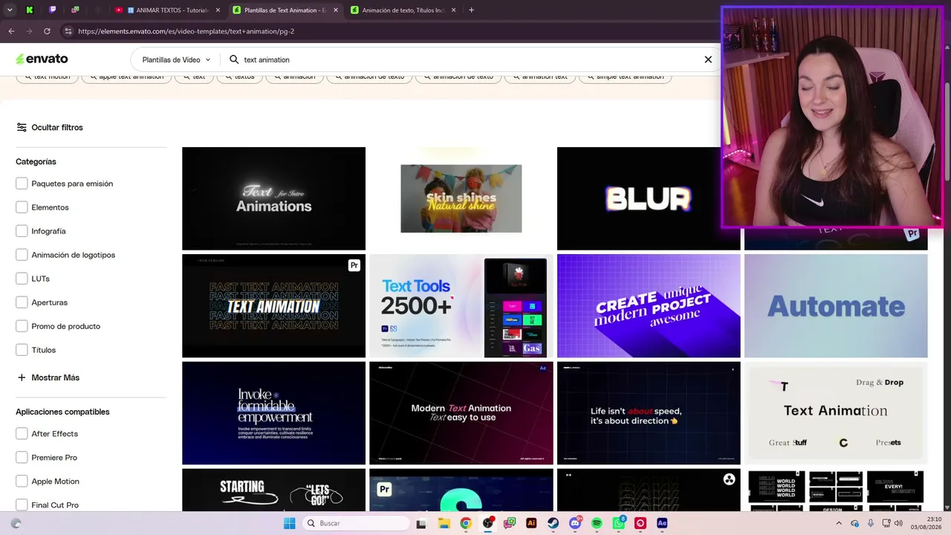Open the Automate template thumbnail
Screen dimensions: 951x535
point(836,305)
